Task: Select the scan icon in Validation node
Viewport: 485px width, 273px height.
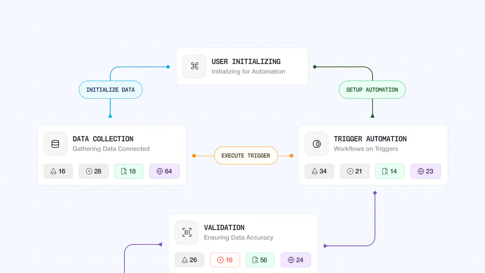Action: pos(187,232)
